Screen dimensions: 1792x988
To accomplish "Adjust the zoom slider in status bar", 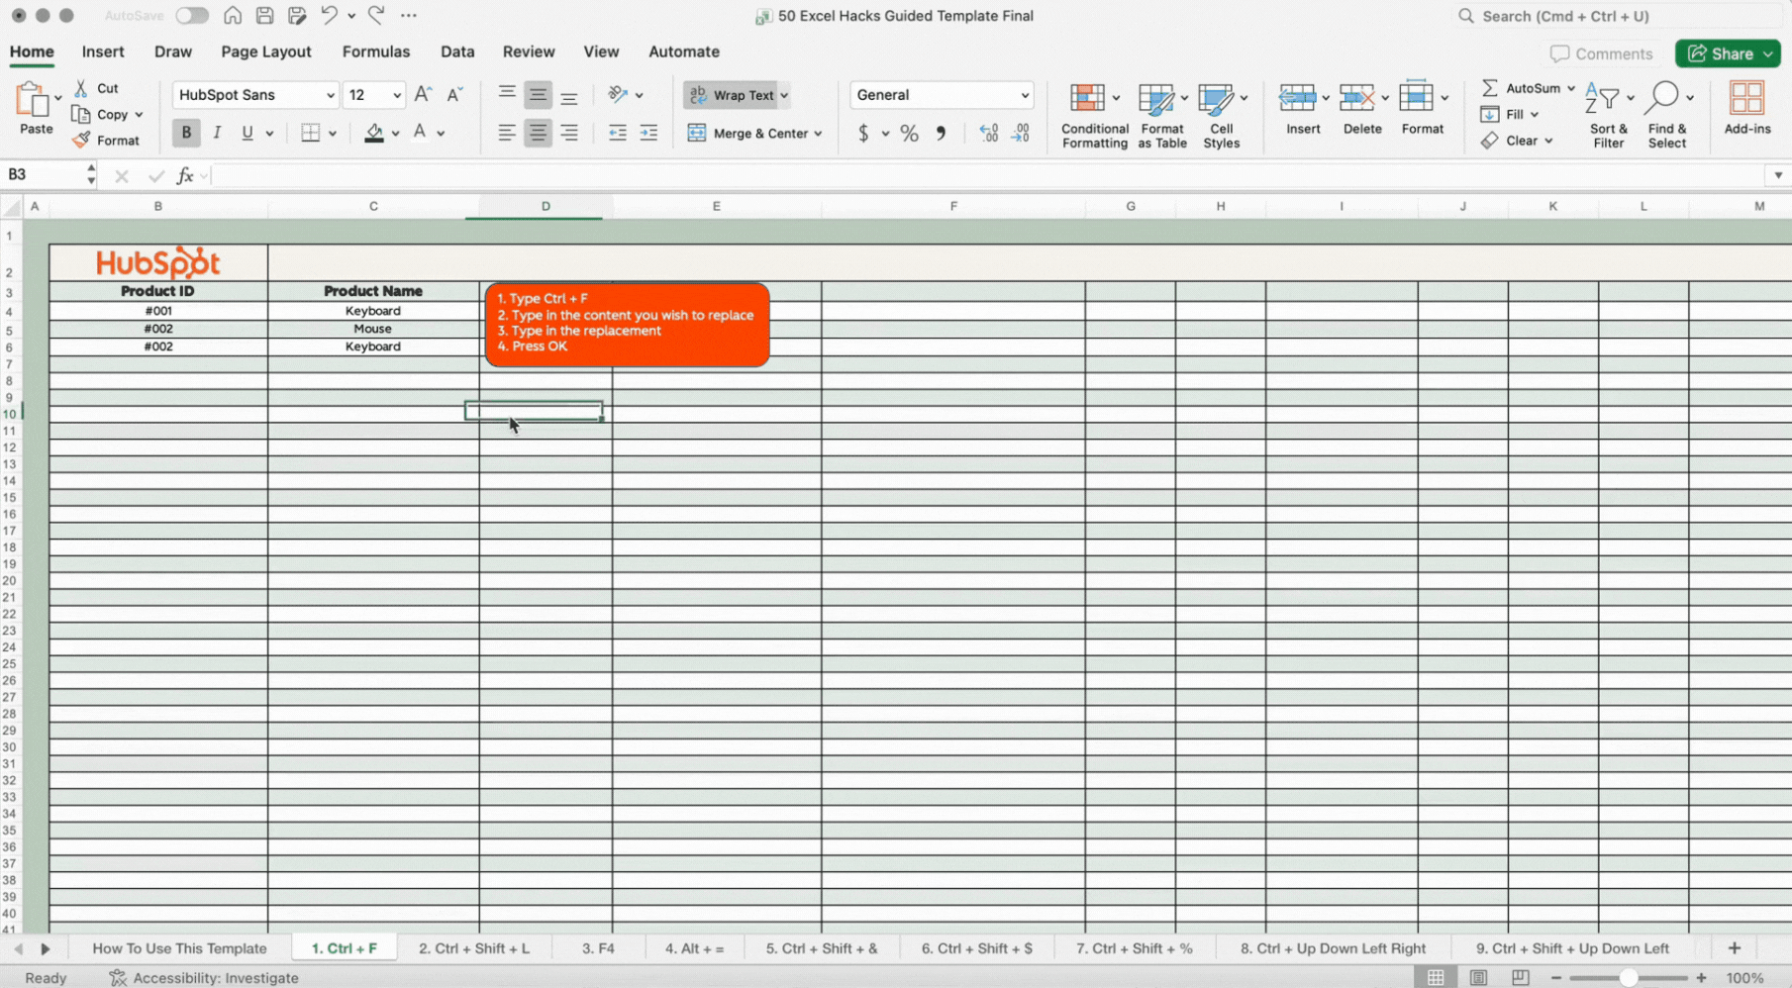I will 1628,977.
